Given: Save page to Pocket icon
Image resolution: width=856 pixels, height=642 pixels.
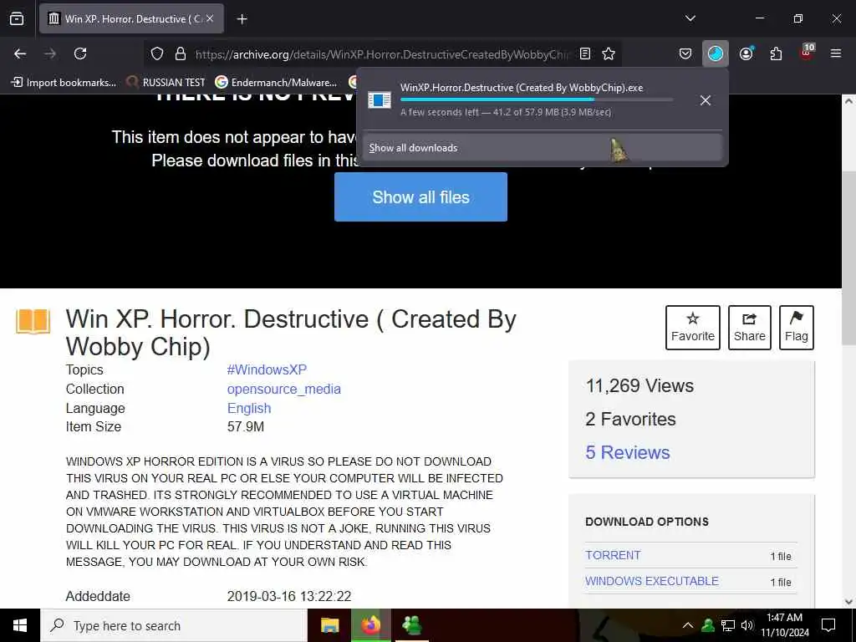Looking at the screenshot, I should click(685, 53).
